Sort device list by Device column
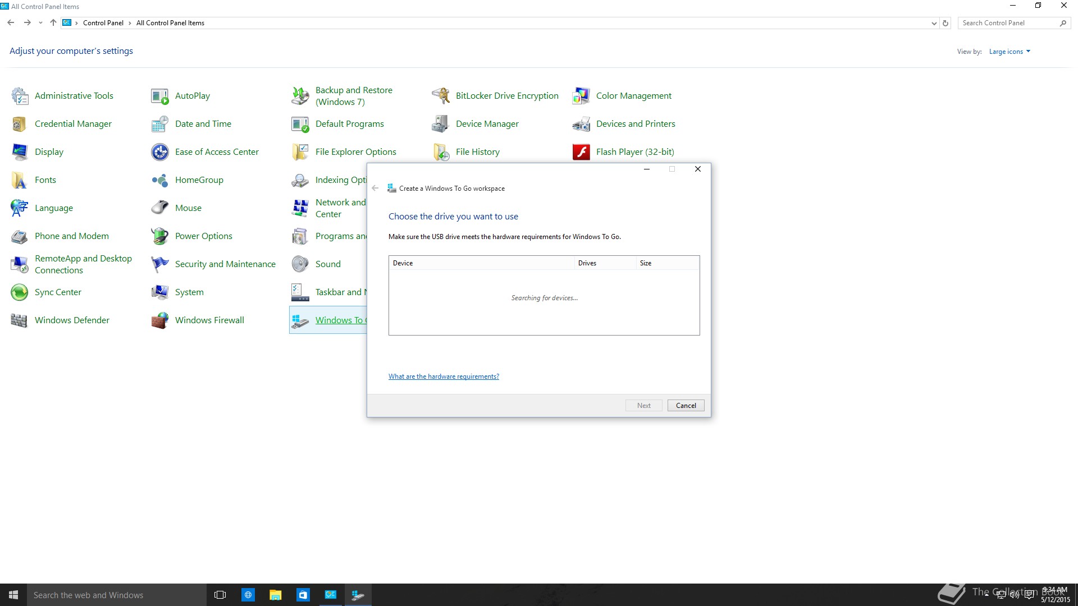The height and width of the screenshot is (606, 1078). point(481,263)
